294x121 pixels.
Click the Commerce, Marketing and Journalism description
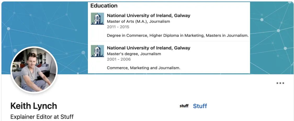pos(144,68)
